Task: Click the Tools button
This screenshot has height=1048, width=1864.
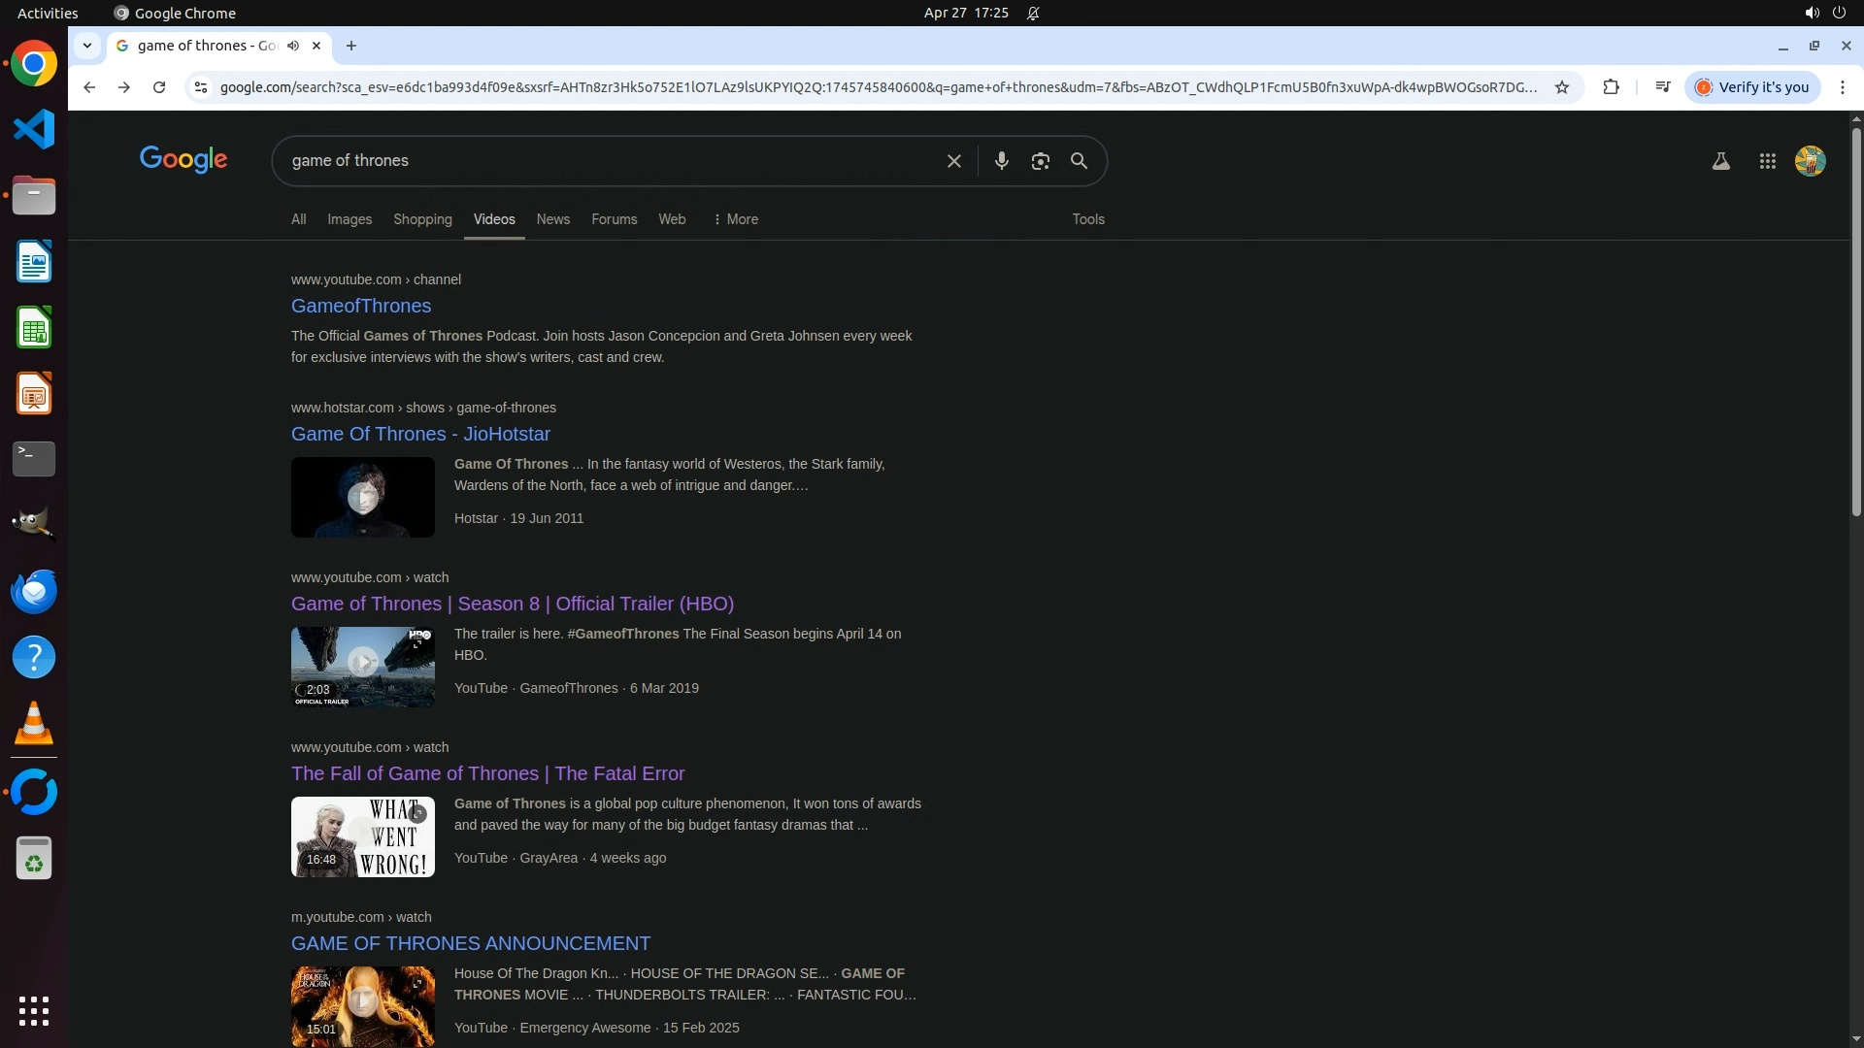Action: (1087, 219)
